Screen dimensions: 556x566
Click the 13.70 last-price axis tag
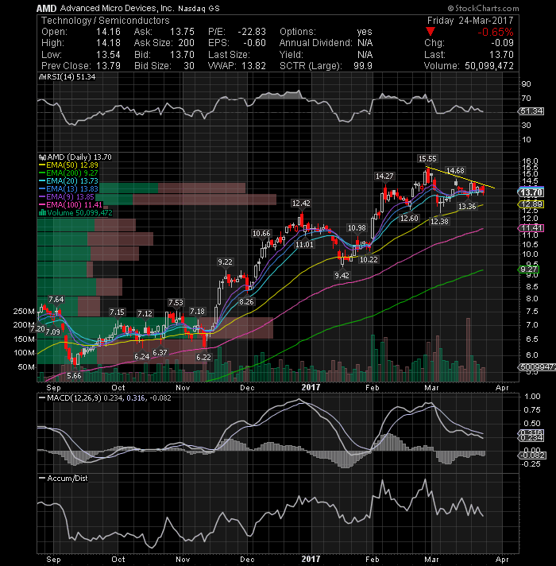531,192
